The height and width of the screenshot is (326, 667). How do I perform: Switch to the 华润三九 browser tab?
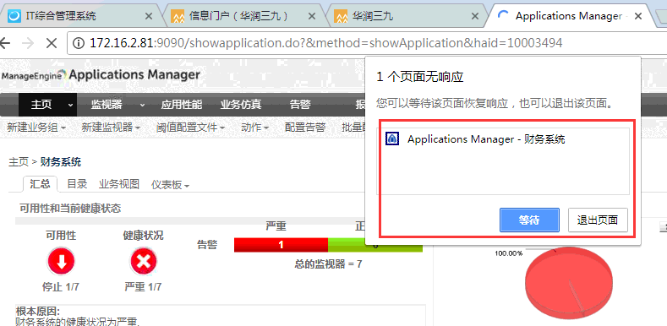point(408,16)
